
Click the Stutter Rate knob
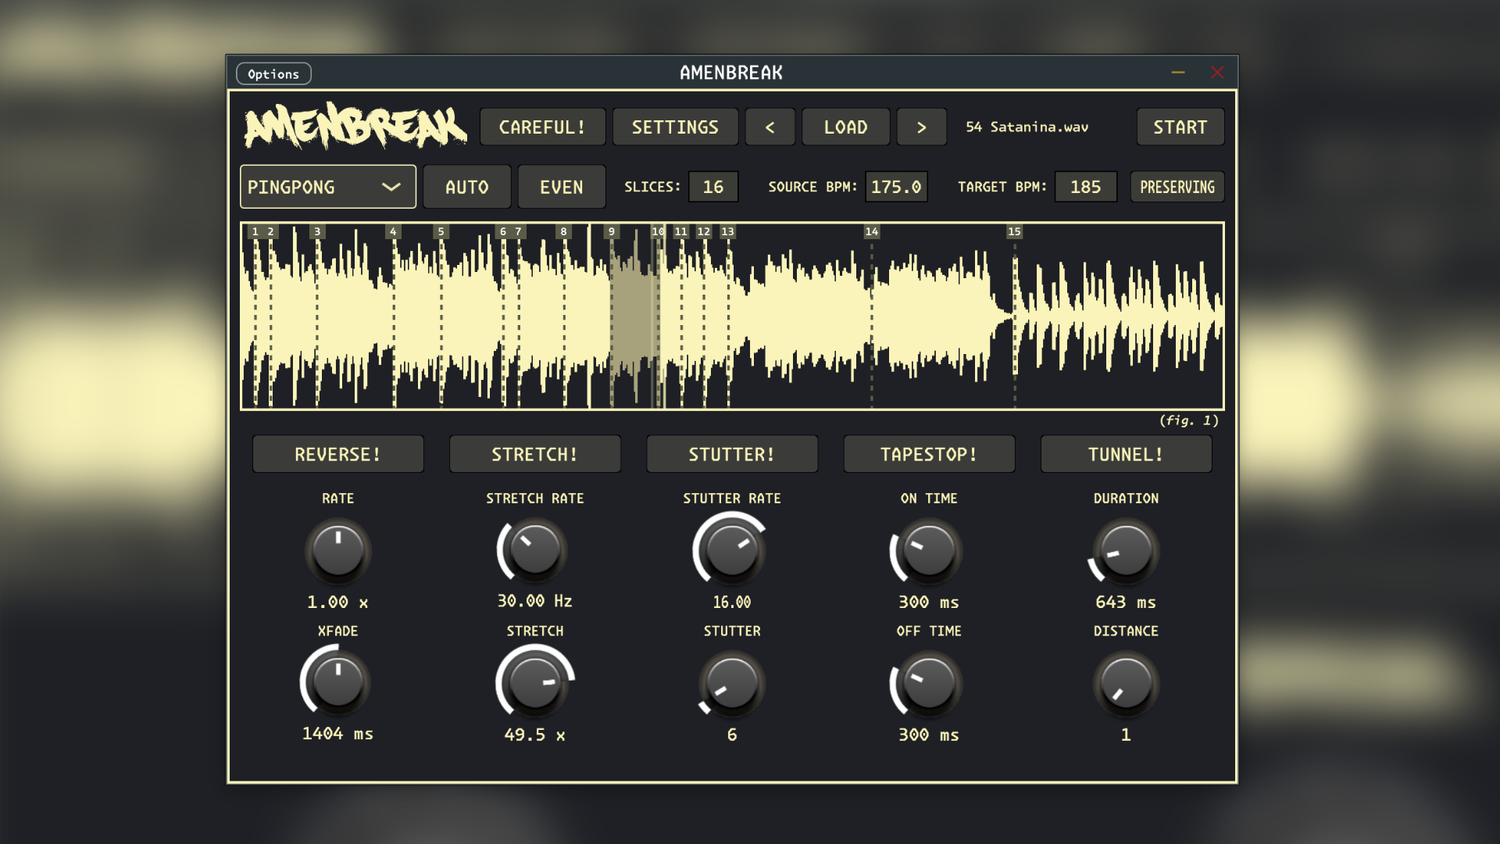click(x=731, y=551)
